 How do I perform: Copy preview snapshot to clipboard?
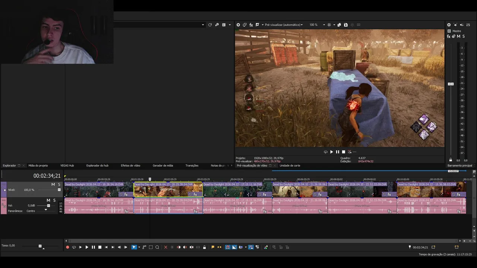339,25
